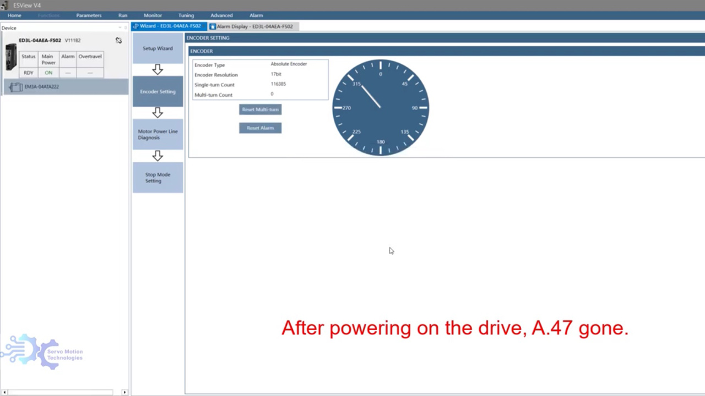Image resolution: width=705 pixels, height=396 pixels.
Task: Go to Stop Mode Setting step
Action: pos(158,178)
